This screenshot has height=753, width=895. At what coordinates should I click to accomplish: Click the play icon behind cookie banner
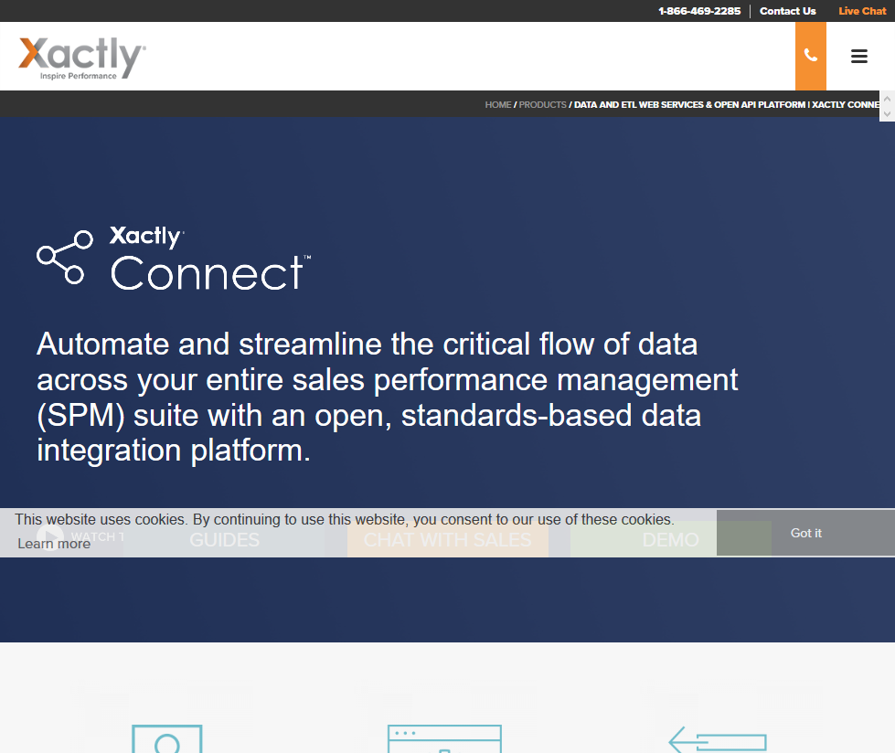click(50, 536)
